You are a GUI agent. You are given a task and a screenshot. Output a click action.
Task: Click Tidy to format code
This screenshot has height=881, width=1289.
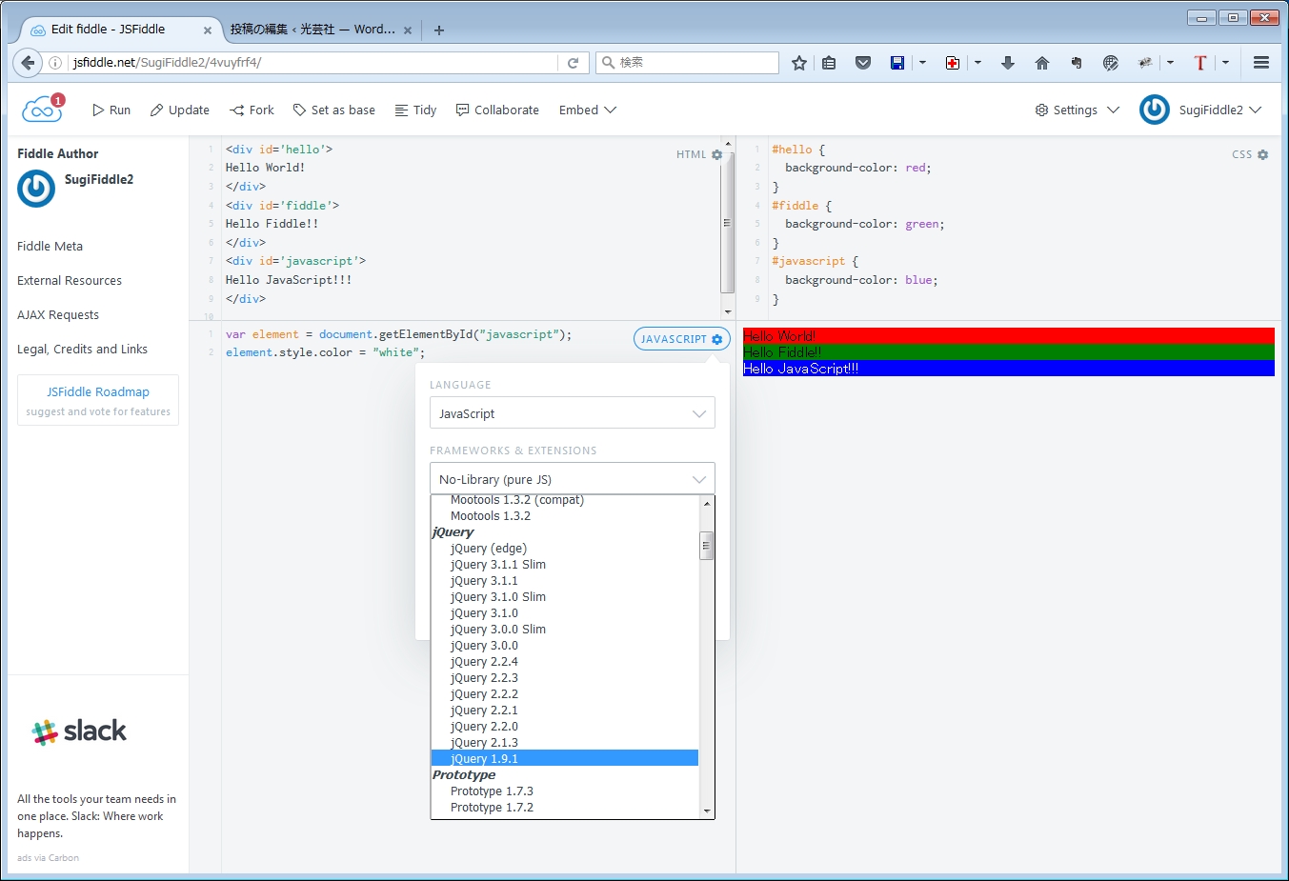tap(415, 110)
